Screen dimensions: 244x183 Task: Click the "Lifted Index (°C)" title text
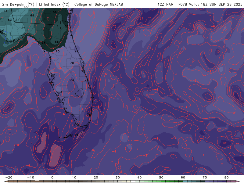[x=54, y=4]
